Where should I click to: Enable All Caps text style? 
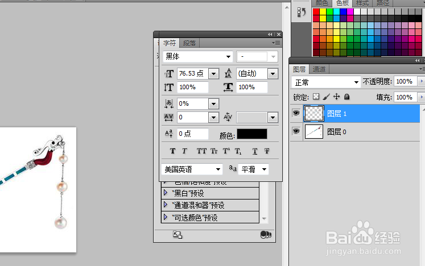click(x=201, y=151)
